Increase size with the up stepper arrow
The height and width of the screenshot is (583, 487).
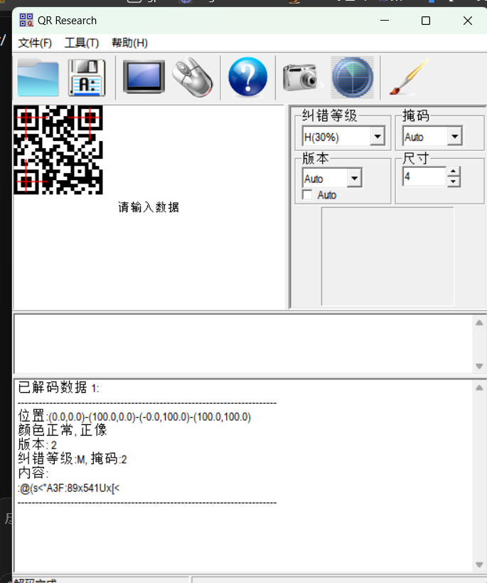coord(454,172)
